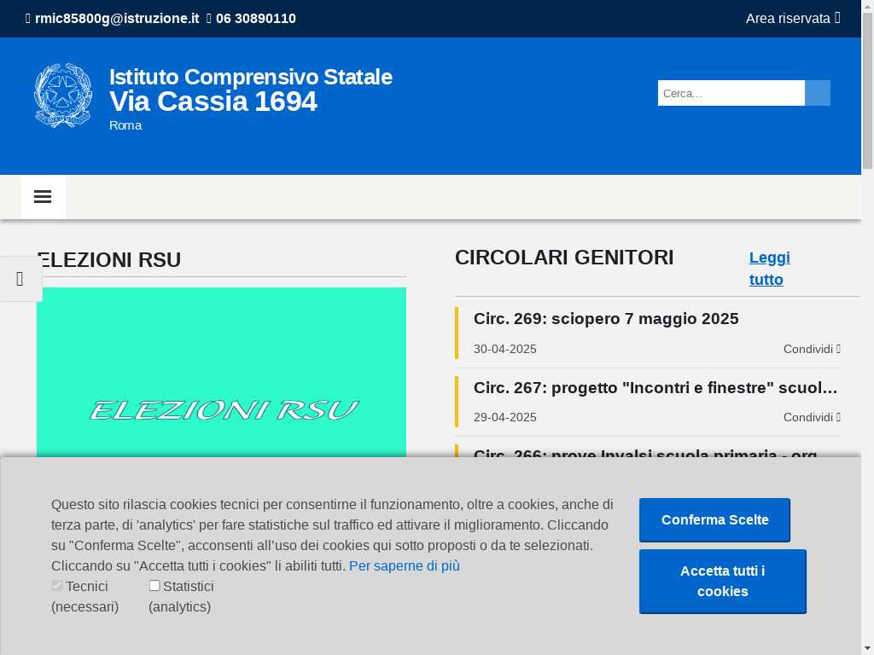Screen dimensions: 874x655
Task: Open the hamburger navigation menu
Action: tap(43, 197)
